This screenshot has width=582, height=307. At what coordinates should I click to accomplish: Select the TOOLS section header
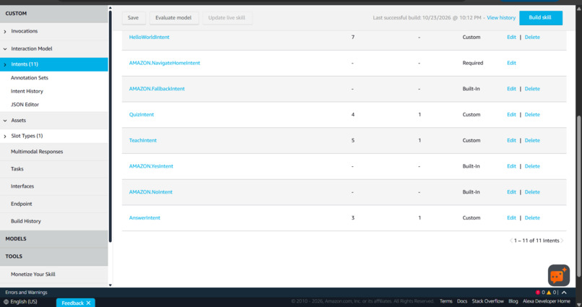pos(54,256)
